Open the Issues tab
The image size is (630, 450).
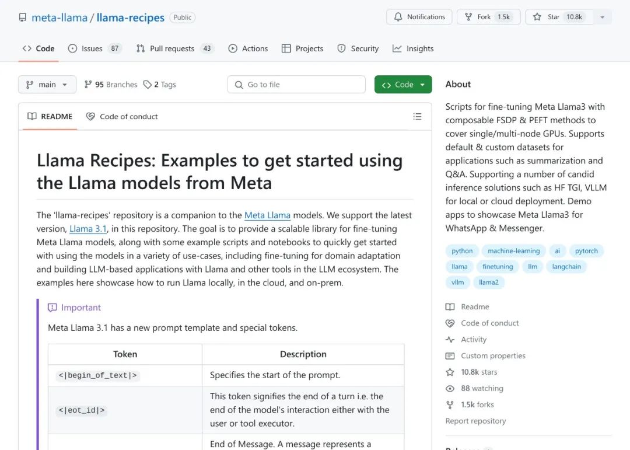coord(94,48)
